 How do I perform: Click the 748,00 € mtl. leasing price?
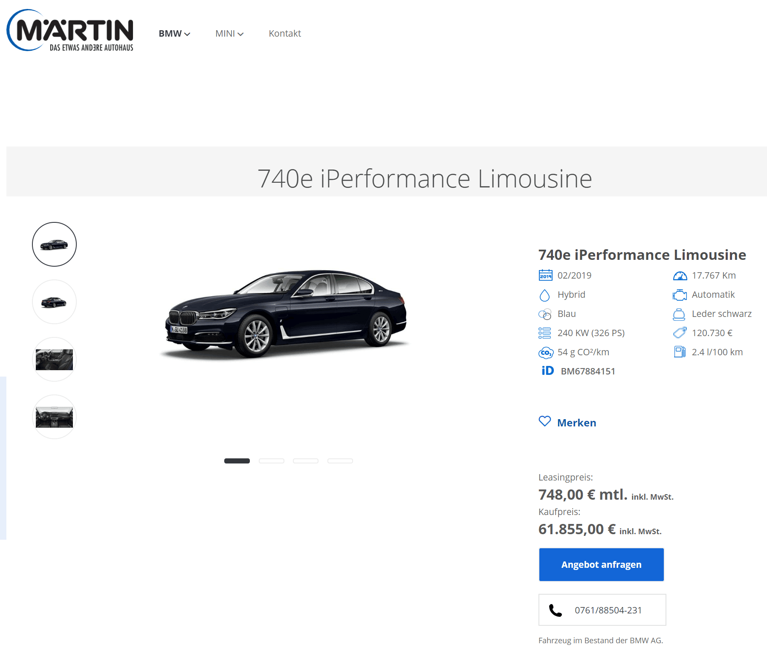[x=583, y=495]
